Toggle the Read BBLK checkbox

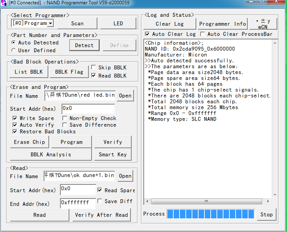click(93, 76)
